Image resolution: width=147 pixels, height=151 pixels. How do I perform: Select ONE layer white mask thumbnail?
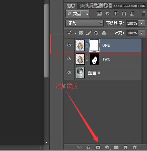pos(94,45)
